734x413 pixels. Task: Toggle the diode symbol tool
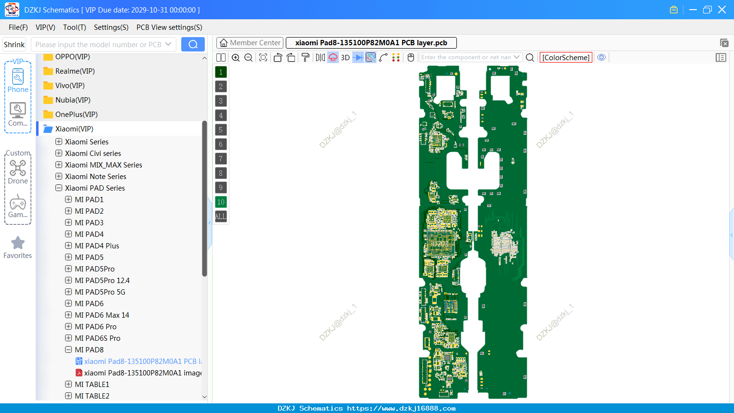coord(358,57)
